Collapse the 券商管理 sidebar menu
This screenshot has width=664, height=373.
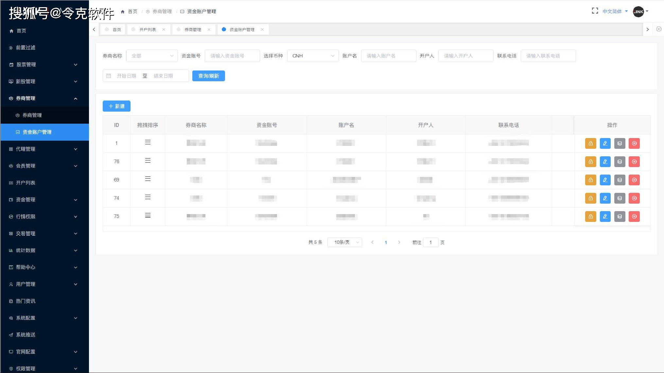click(x=44, y=98)
